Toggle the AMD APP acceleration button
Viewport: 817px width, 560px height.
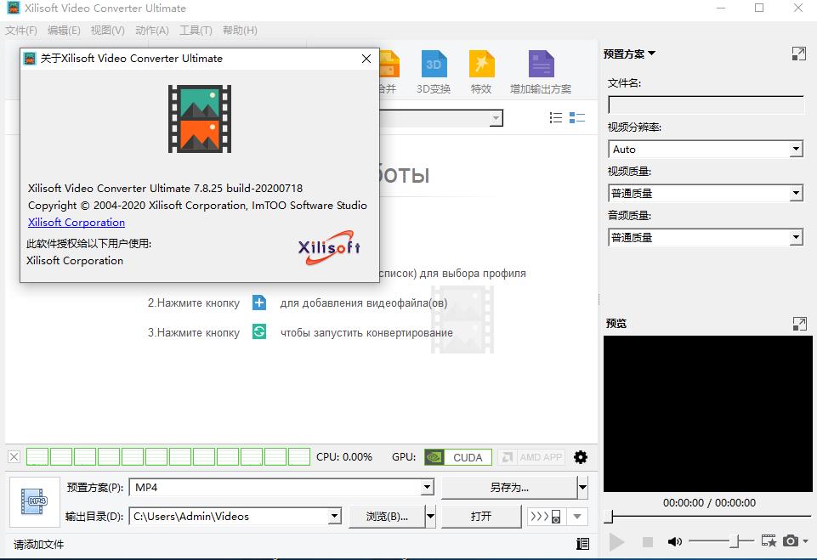tap(531, 457)
